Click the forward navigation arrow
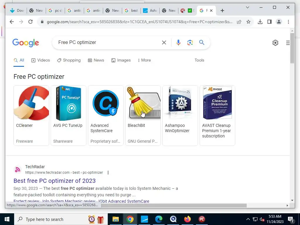The height and width of the screenshot is (225, 300). point(21,22)
